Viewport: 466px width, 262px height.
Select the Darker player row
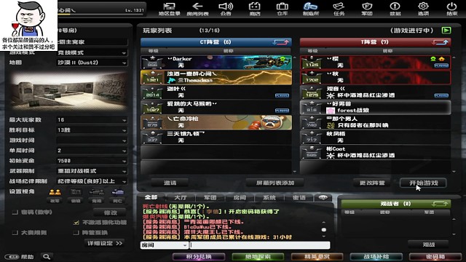[216, 63]
